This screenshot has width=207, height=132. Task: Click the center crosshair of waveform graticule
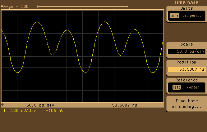point(83,57)
